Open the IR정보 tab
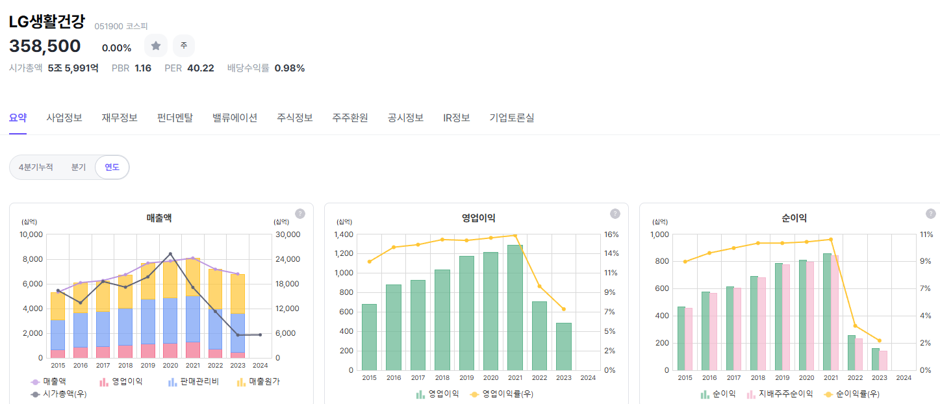 tap(457, 118)
